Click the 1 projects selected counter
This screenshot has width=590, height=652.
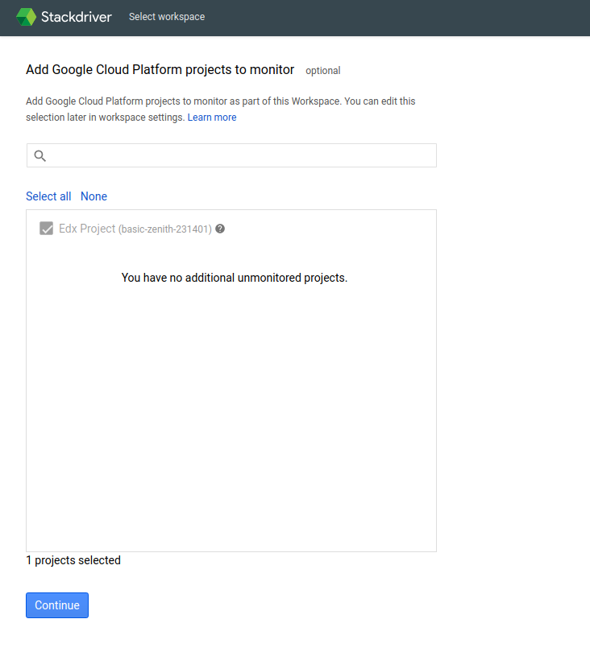coord(73,560)
